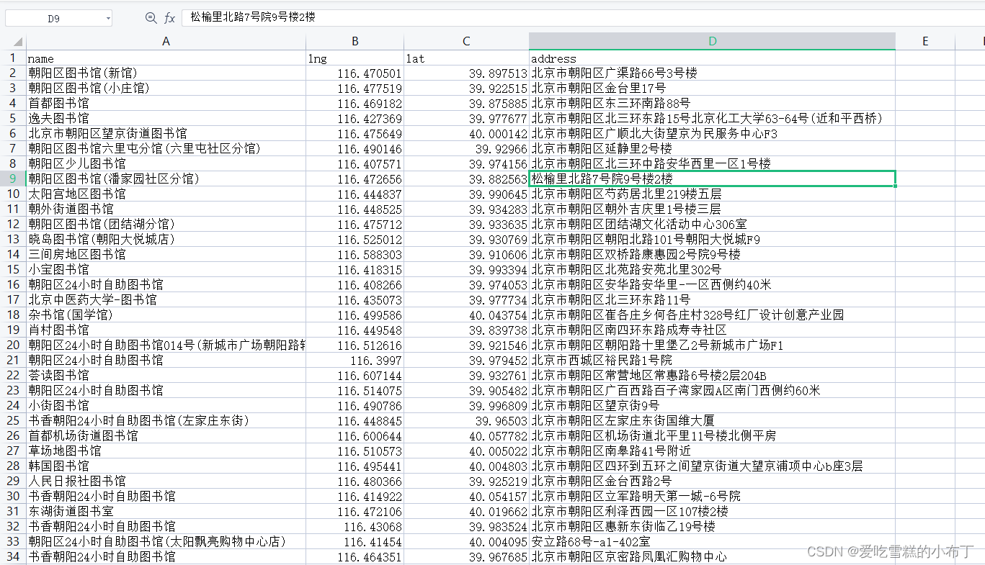Screen dimensions: 985x565
Task: Click lng value 116.607144
Action: point(355,375)
